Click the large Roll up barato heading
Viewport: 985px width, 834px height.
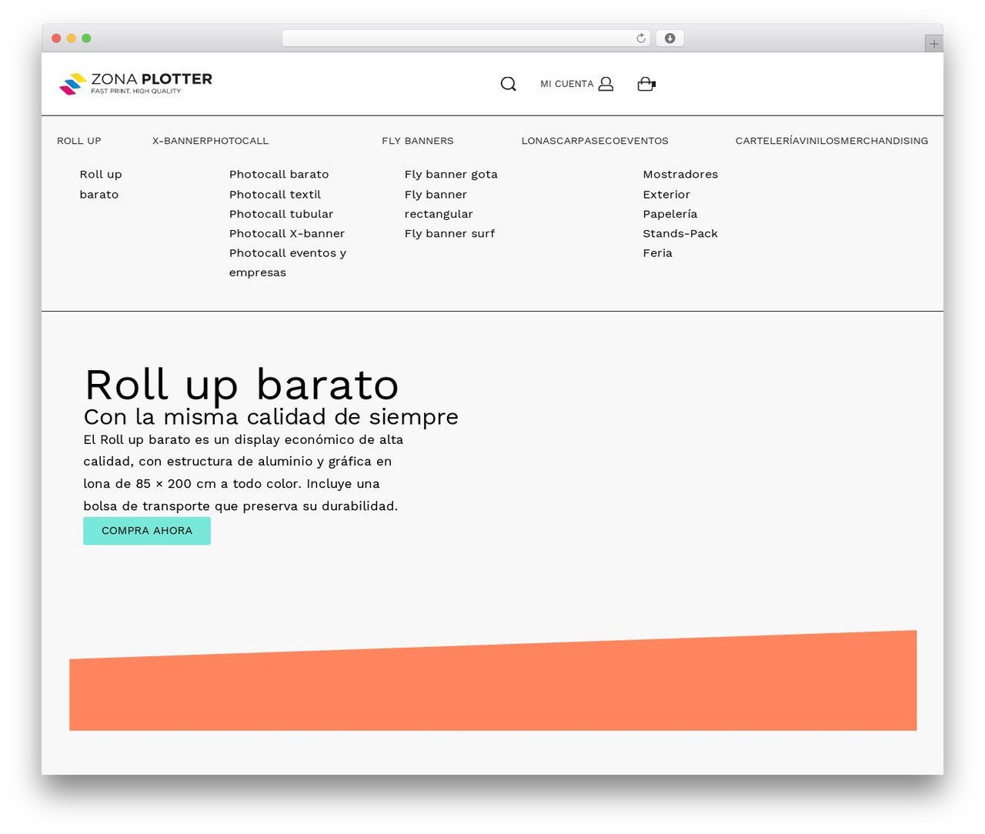(x=242, y=384)
